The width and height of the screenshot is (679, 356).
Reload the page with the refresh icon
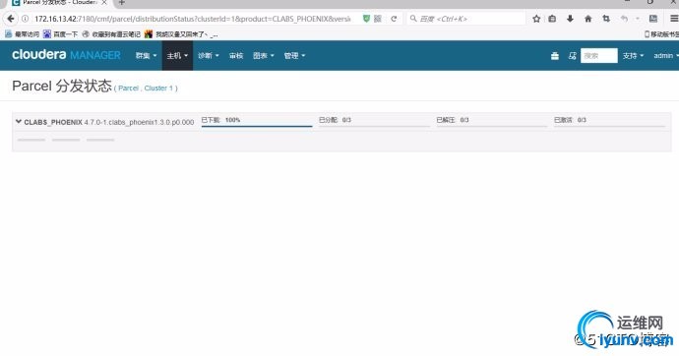394,19
